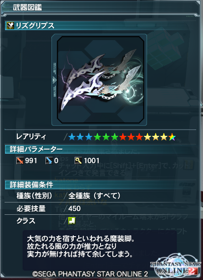The image size is (203, 280).
Task: Click the 必要技量 450 requirement row
Action: (x=101, y=208)
